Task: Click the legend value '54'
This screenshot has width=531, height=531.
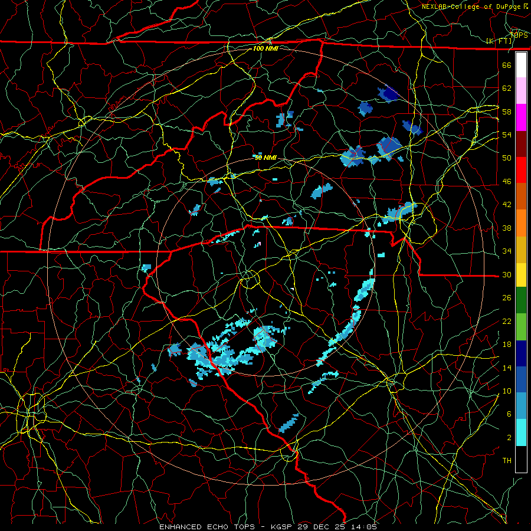Action: tap(507, 135)
